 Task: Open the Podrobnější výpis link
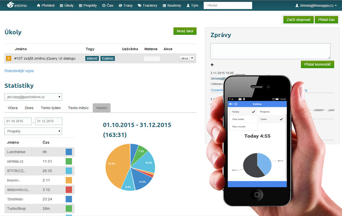coord(19,71)
